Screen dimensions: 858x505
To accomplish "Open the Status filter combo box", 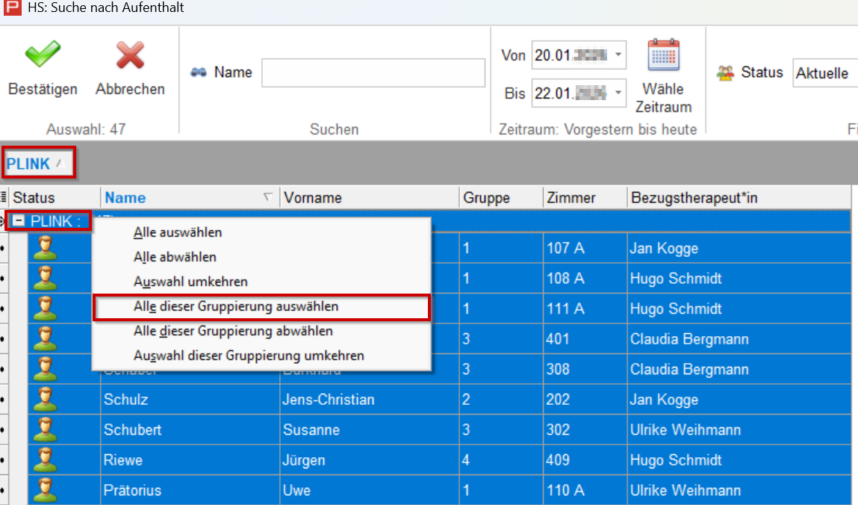I will click(824, 73).
